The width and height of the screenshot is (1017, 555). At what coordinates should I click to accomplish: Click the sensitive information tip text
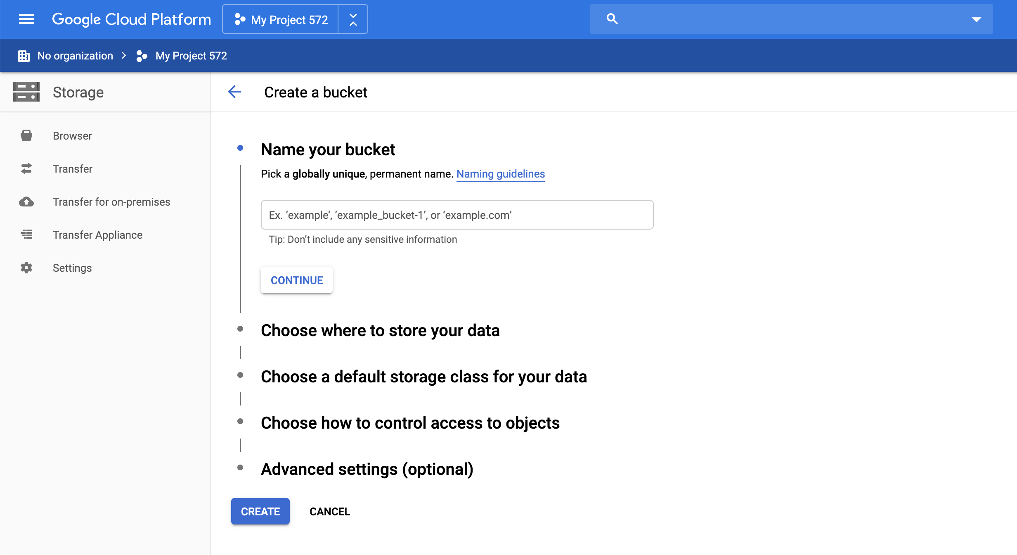tap(363, 240)
